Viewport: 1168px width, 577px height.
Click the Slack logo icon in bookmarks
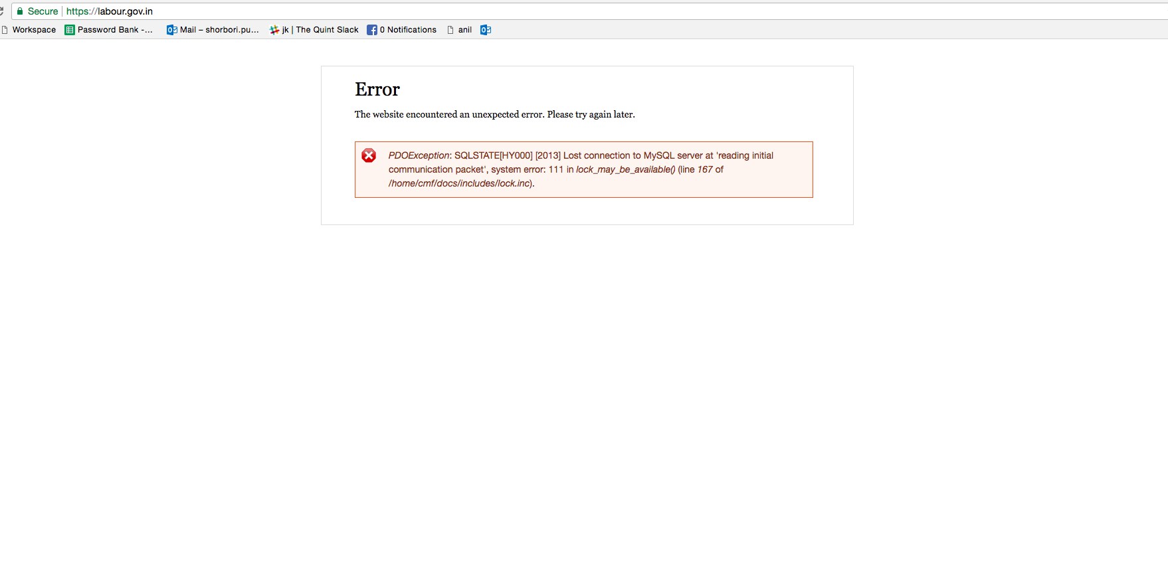click(274, 30)
